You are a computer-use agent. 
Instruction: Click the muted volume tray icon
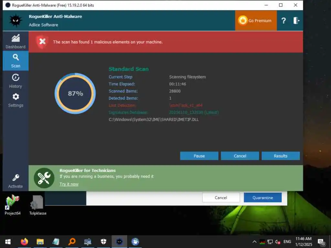pos(277,242)
